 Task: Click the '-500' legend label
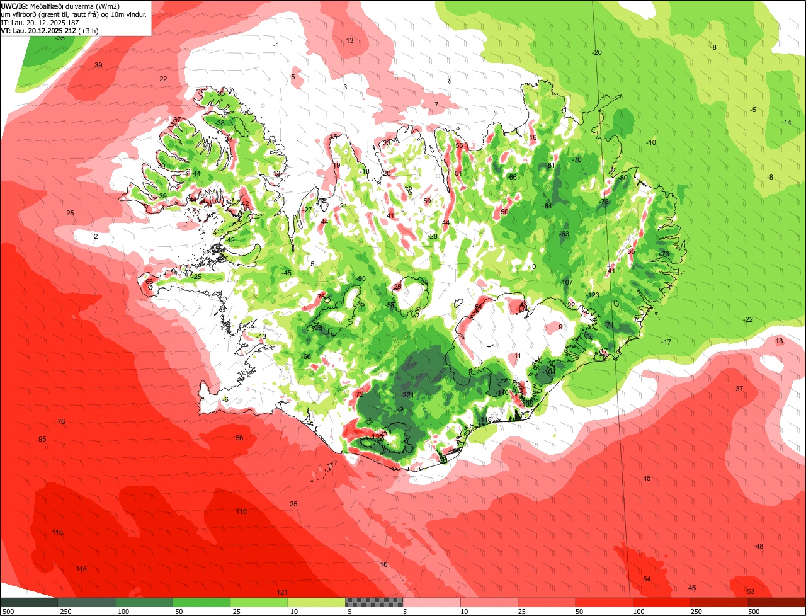pos(7,612)
